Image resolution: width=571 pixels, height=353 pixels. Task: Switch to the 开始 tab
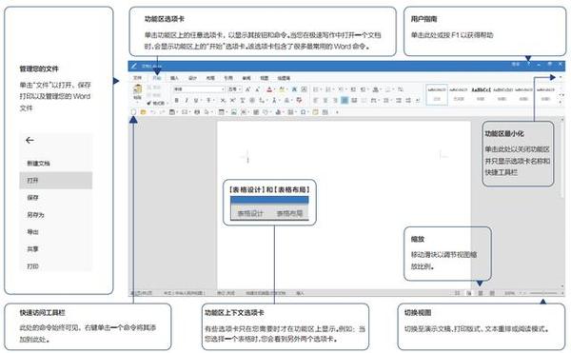[157, 78]
